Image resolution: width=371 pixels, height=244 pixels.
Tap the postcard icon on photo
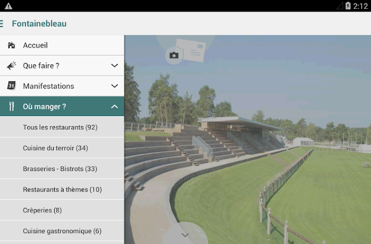tap(191, 50)
